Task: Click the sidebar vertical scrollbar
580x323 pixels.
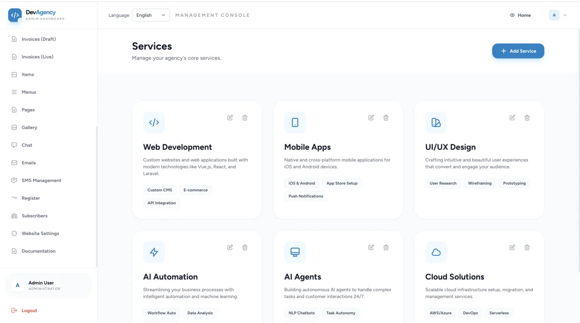Action: pos(97,196)
